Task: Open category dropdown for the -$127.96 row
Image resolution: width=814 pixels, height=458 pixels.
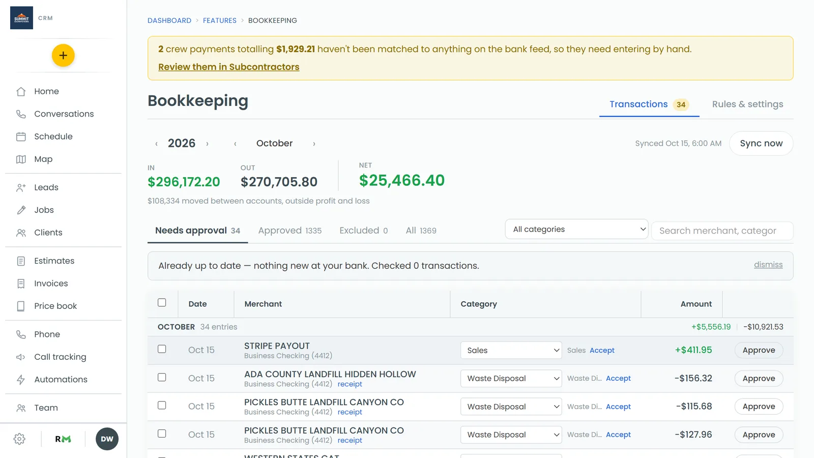Action: coord(511,435)
